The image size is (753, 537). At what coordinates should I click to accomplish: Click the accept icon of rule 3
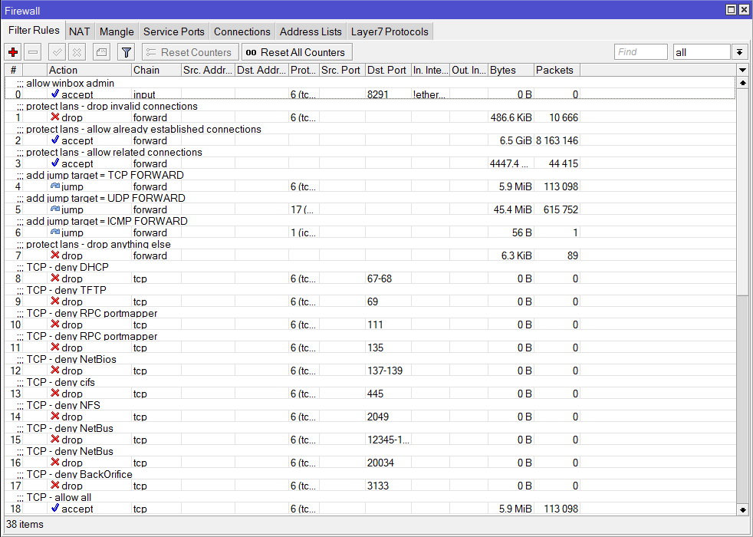(55, 163)
